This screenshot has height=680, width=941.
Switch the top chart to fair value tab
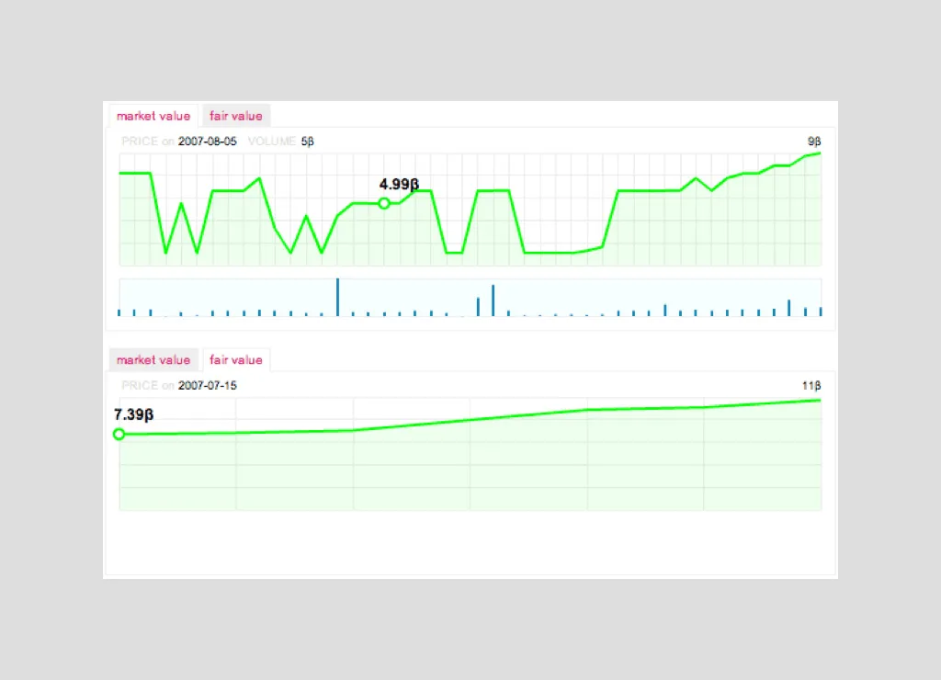[235, 116]
